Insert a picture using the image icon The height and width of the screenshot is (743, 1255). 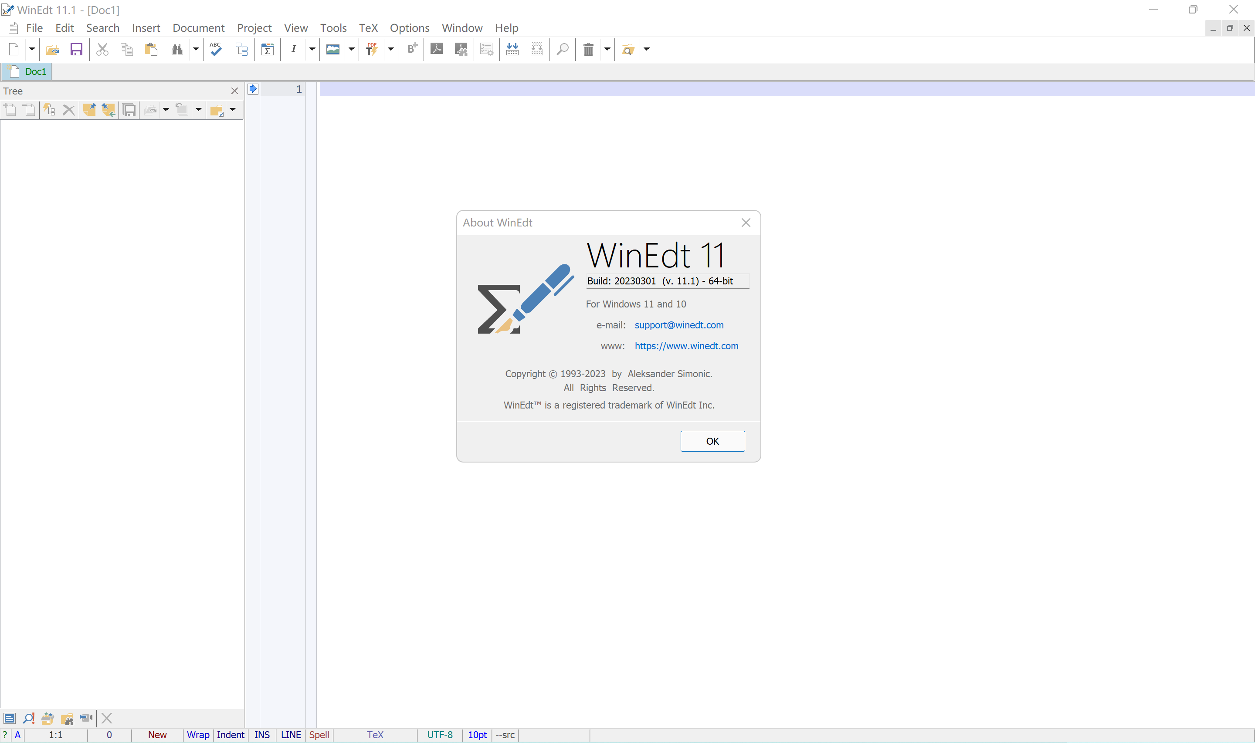(333, 49)
